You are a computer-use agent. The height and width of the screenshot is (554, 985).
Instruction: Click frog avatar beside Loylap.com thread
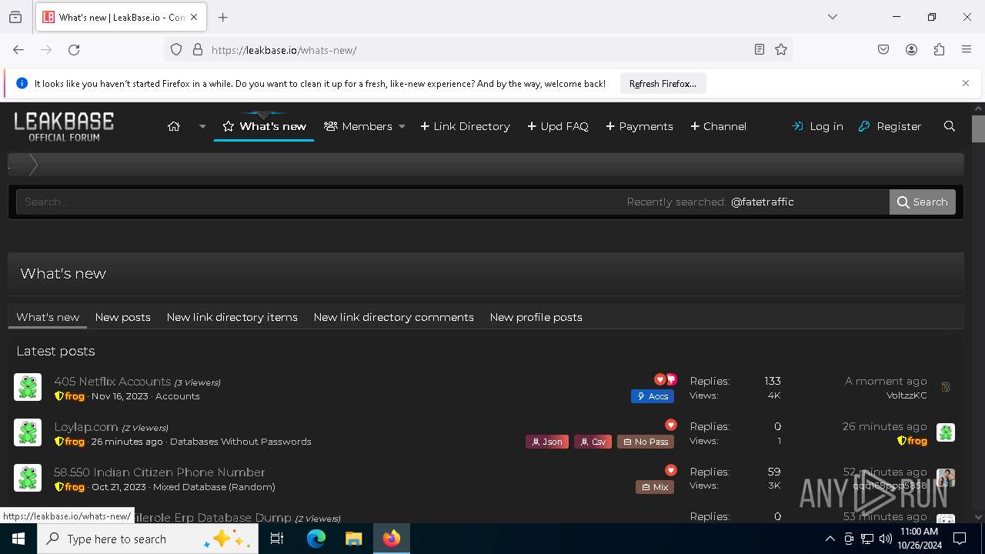(28, 432)
